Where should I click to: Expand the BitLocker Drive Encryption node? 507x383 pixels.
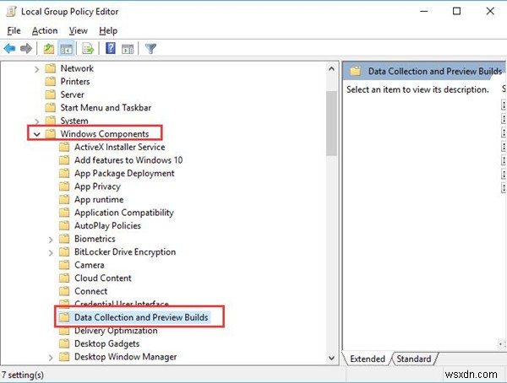click(x=51, y=252)
